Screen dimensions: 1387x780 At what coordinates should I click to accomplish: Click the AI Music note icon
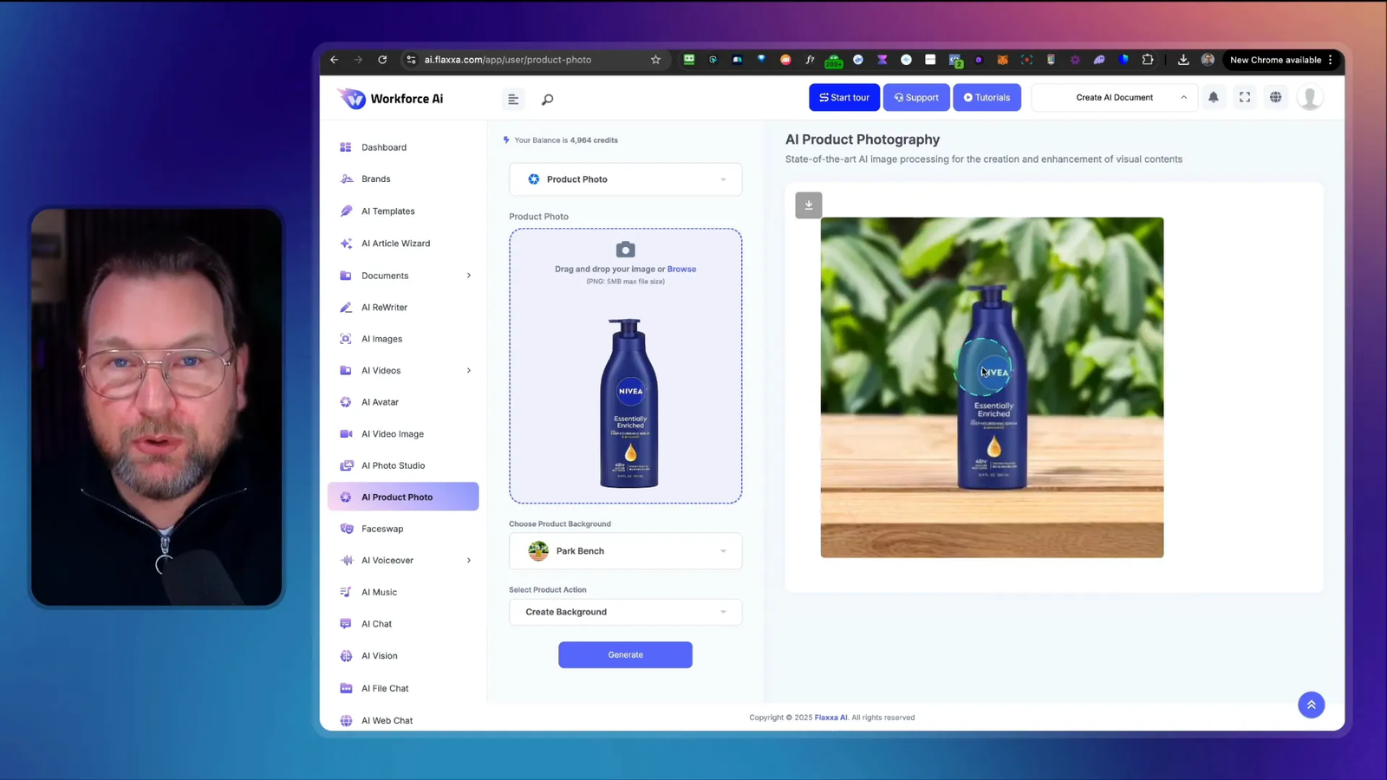pyautogui.click(x=346, y=592)
